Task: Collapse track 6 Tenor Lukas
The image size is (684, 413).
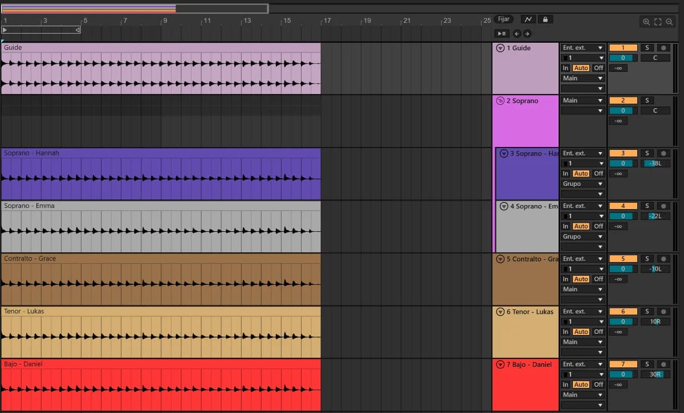Action: click(x=500, y=312)
